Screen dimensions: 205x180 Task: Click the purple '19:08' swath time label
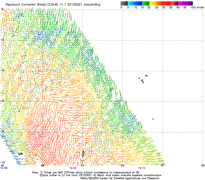click(4, 168)
